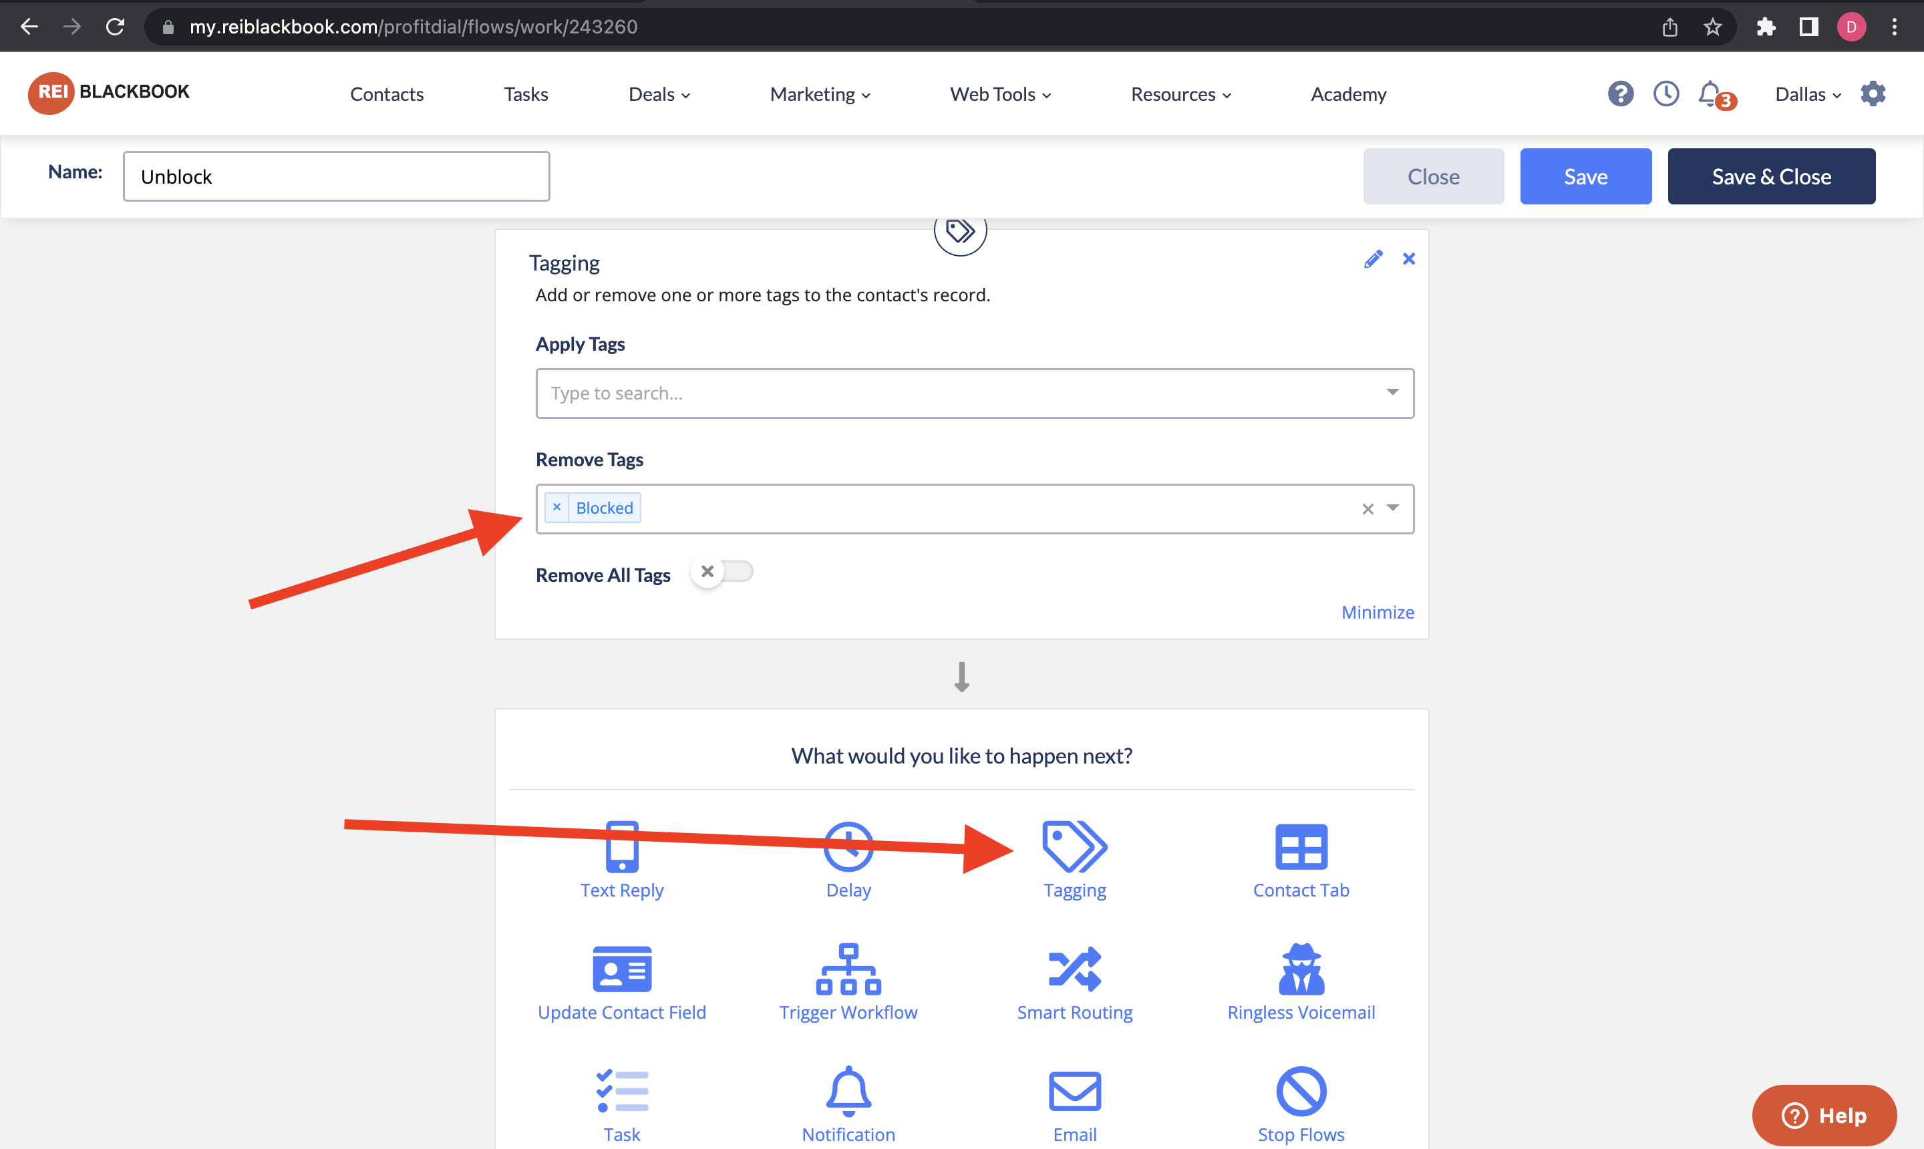Expand the Remove Tags dropdown arrow
The image size is (1924, 1149).
coord(1392,507)
